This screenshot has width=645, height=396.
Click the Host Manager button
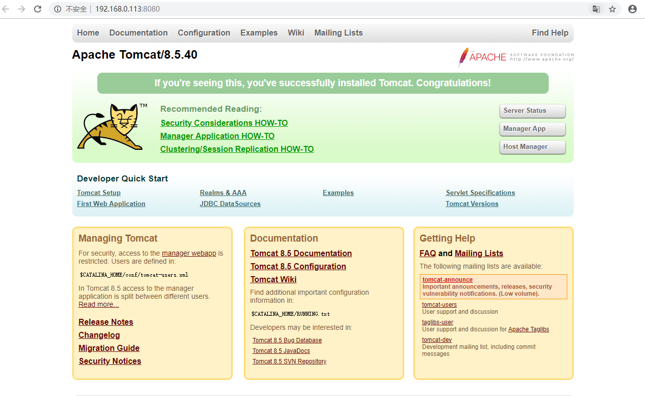533,147
